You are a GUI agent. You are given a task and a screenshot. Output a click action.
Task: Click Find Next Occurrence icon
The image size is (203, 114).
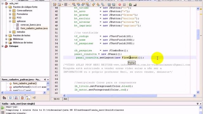tap(83, 5)
